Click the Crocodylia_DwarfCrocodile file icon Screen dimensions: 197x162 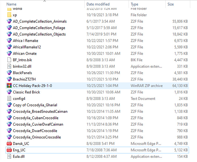(9, 131)
